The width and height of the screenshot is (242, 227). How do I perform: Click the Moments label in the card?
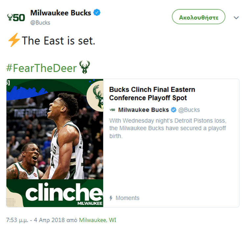click(x=127, y=198)
